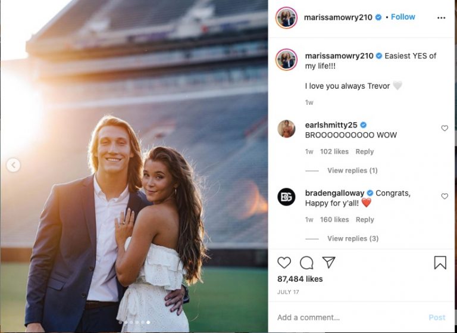Viewport: 457px width, 333px height.
Task: Like bradengalloway's comment heart
Action: (445, 197)
